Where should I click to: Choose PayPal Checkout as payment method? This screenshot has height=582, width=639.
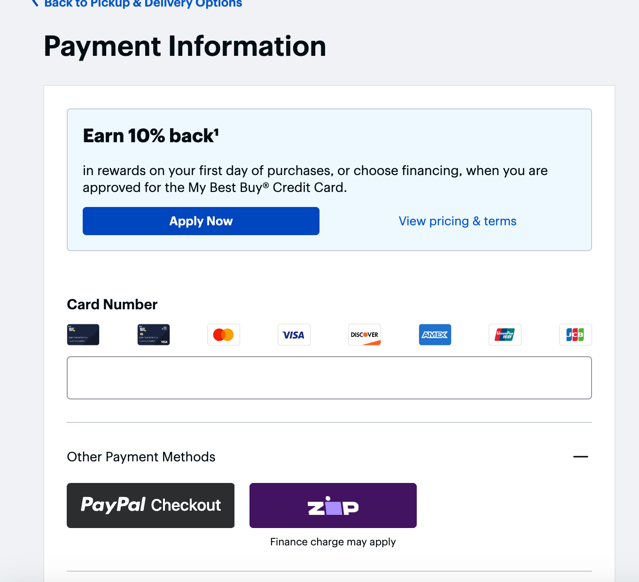pos(150,505)
